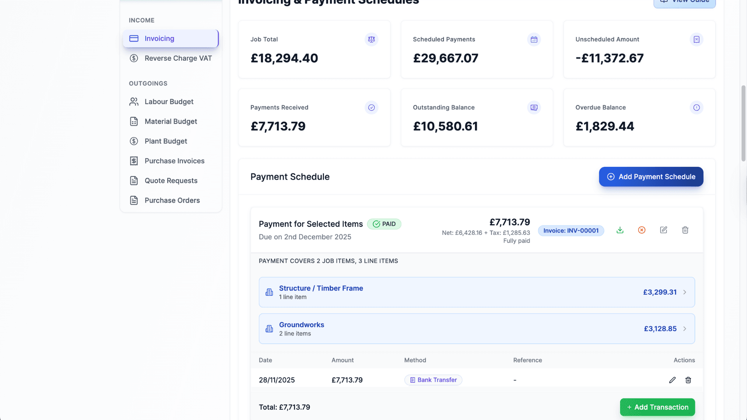Click the calendar icon on Scheduled Payments card
This screenshot has width=747, height=420.
click(534, 39)
